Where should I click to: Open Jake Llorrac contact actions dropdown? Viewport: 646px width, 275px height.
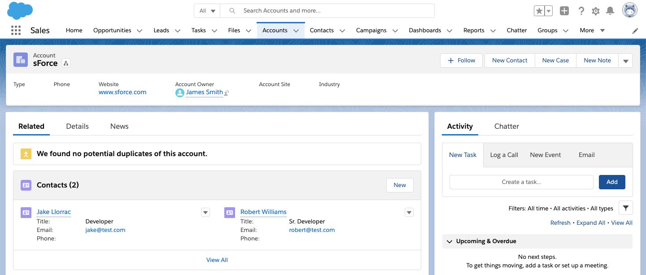pos(205,213)
